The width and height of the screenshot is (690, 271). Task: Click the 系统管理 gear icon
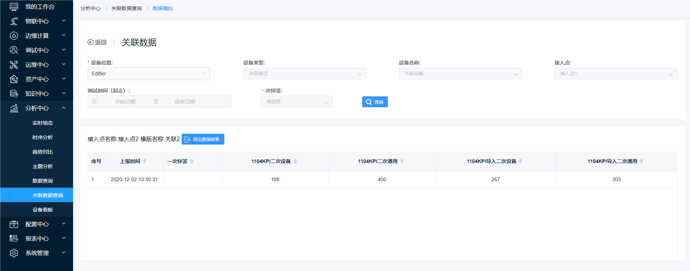(x=14, y=253)
